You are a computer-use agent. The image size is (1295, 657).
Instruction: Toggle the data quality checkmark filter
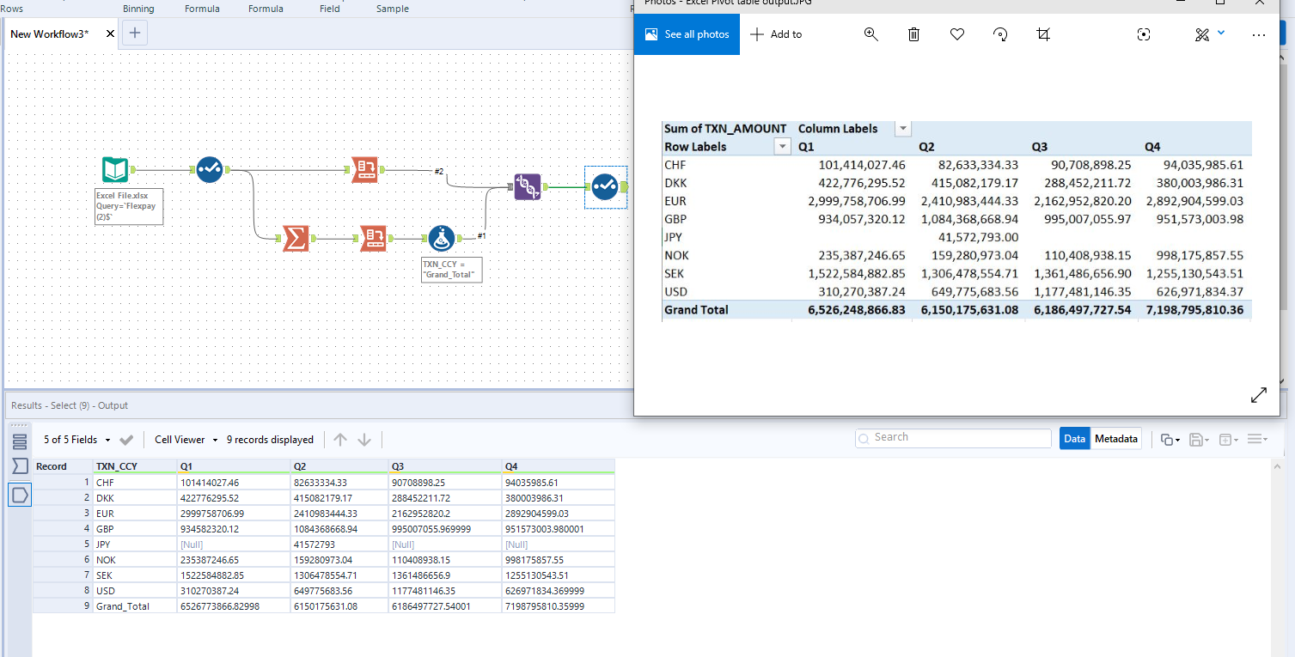pos(126,439)
